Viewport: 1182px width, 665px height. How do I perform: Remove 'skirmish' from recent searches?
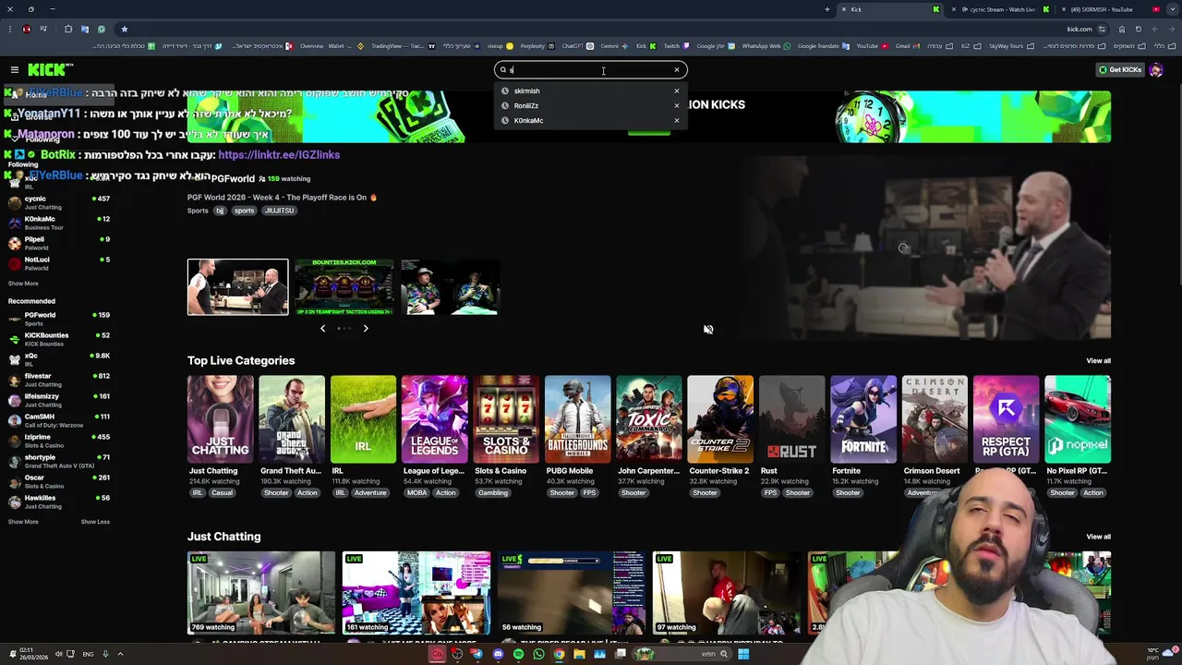point(677,91)
